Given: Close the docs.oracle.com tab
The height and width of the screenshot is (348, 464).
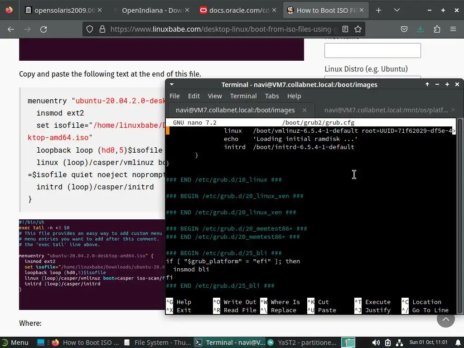Looking at the screenshot, I should click(274, 10).
